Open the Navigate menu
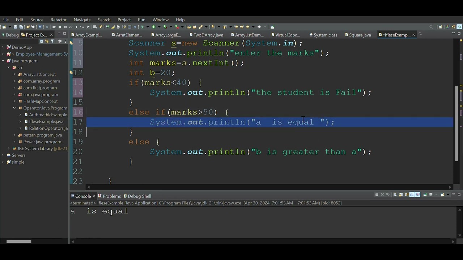Screen dimensions: 463x260 [x=82, y=19]
